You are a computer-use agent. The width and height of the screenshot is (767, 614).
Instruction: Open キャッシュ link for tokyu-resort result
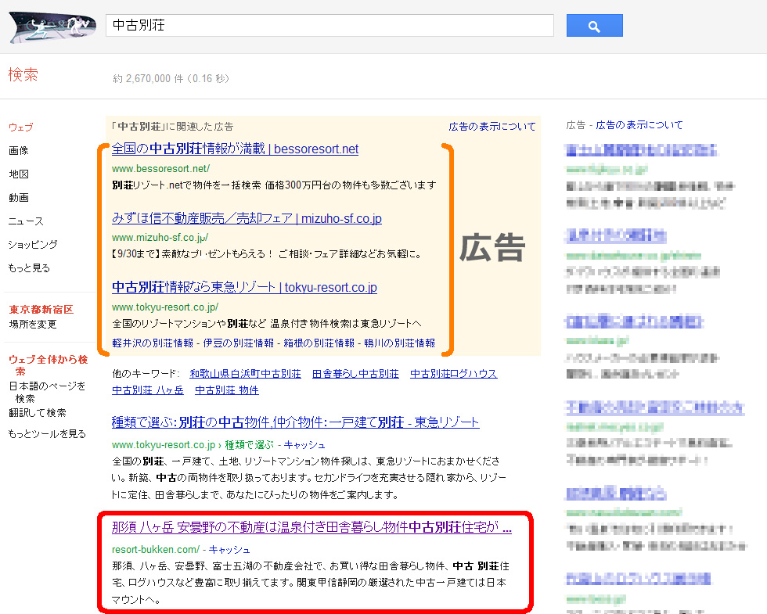pos(304,445)
